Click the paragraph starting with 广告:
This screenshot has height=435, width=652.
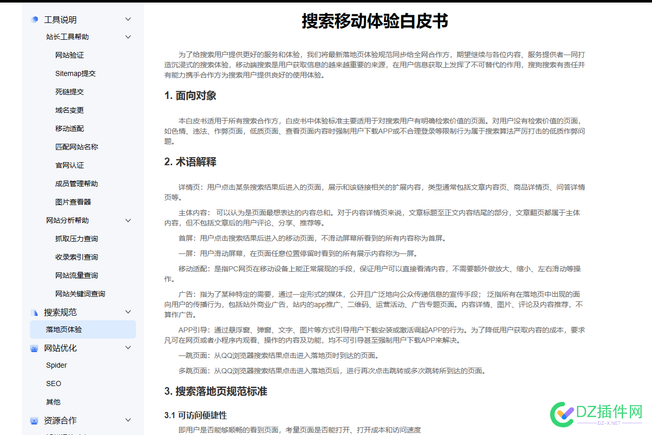coord(374,304)
